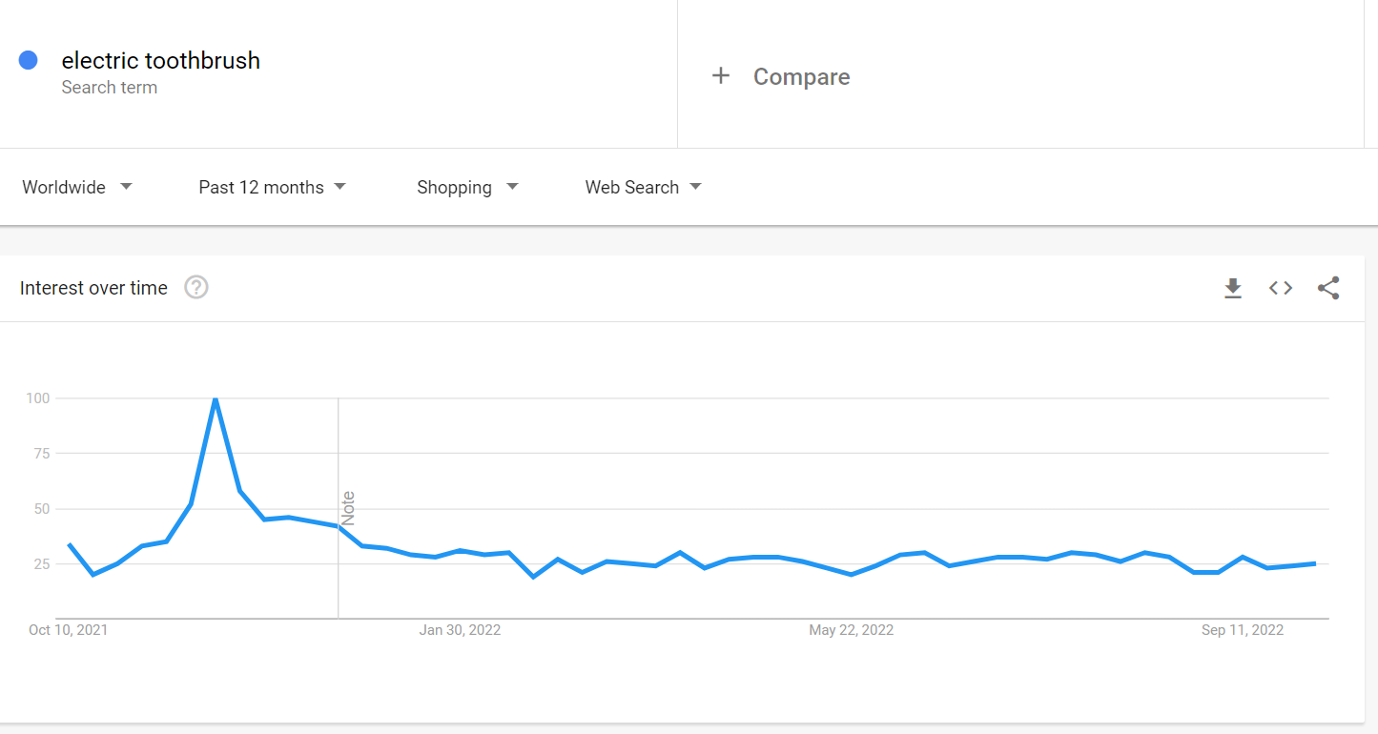
Task: Click the Jan 30, 2022 axis label
Action: pos(460,630)
